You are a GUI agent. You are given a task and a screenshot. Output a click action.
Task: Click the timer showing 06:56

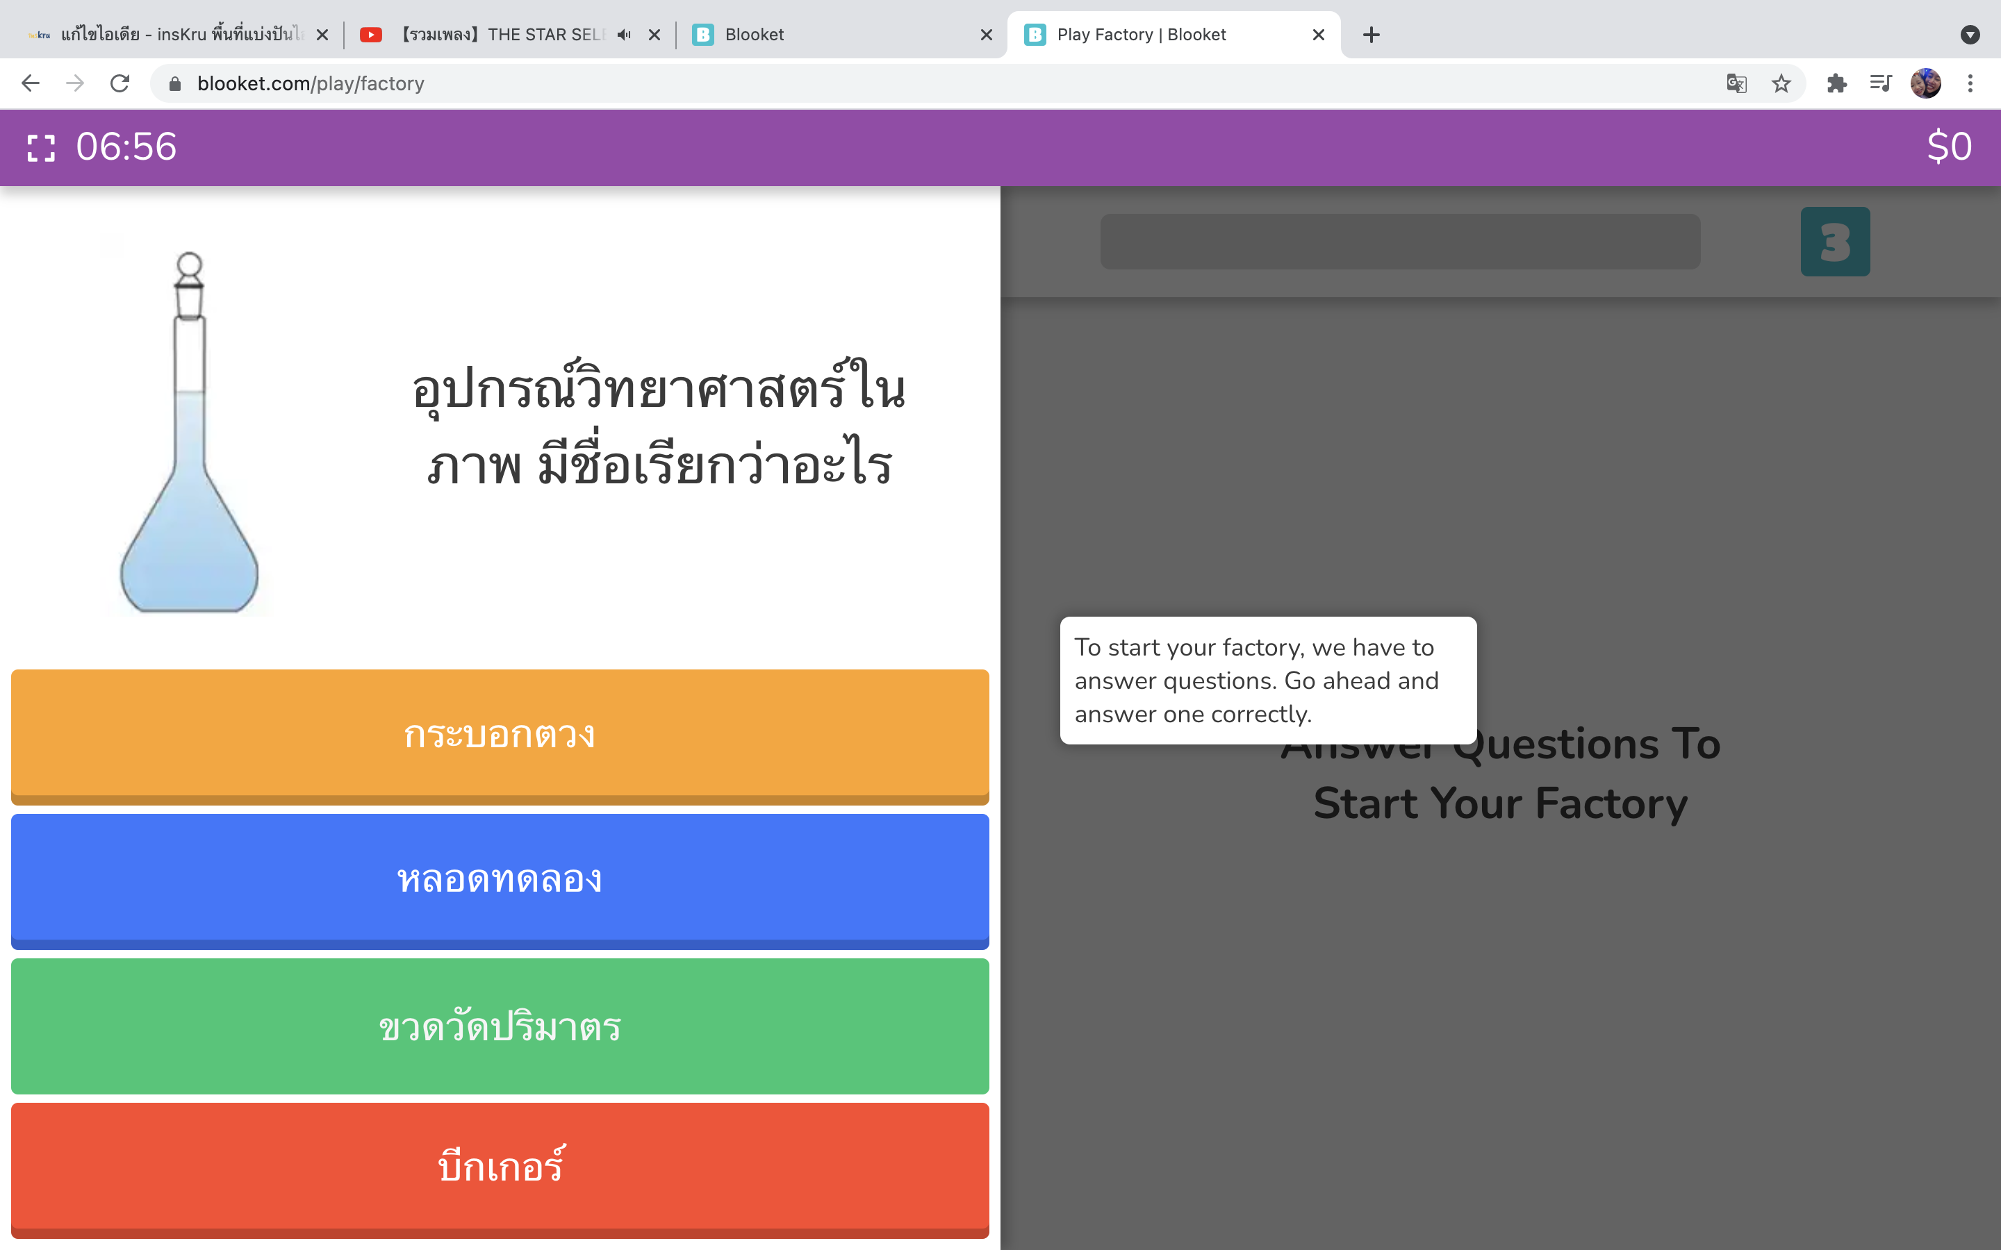click(x=126, y=147)
